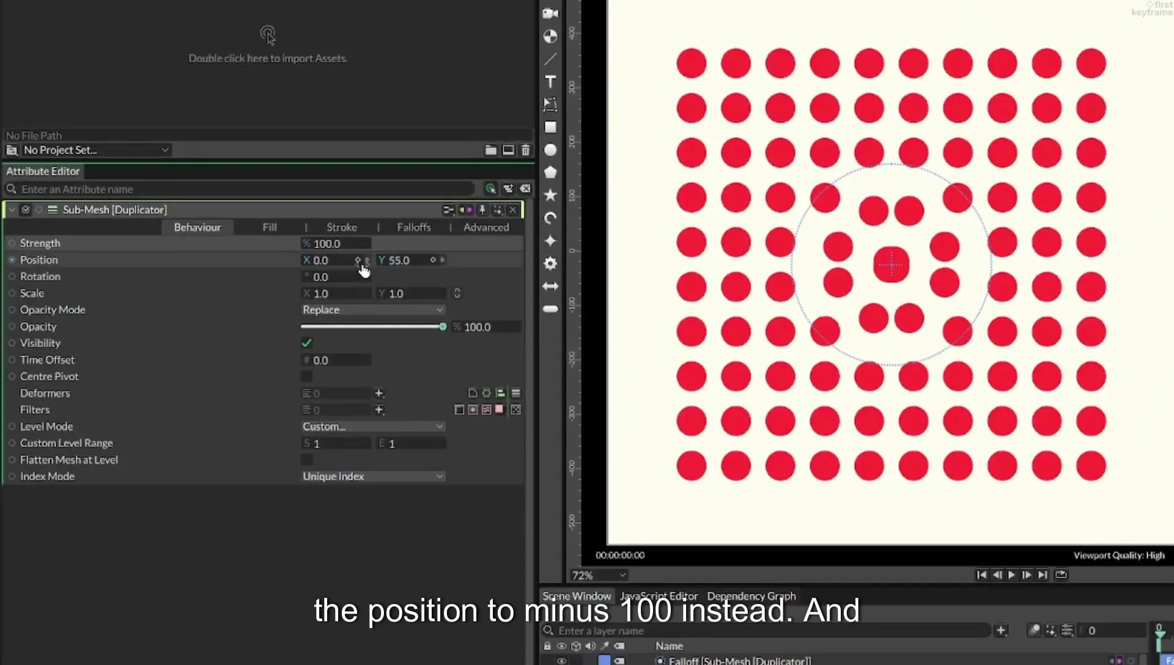Select the Arrow shape tool
The height and width of the screenshot is (665, 1174).
[550, 286]
